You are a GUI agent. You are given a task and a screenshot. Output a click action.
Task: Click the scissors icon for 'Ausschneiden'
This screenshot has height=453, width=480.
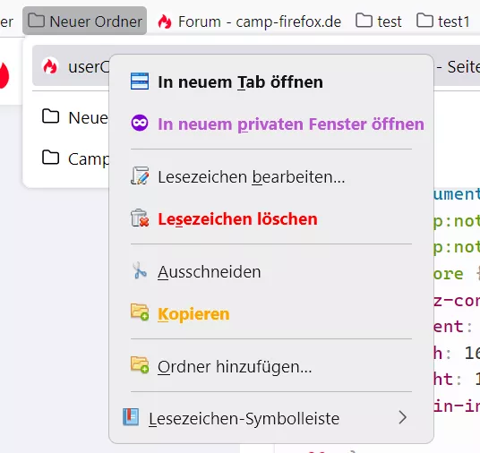pos(140,270)
